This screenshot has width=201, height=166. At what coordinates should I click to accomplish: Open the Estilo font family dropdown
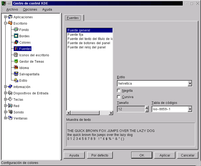point(190,84)
